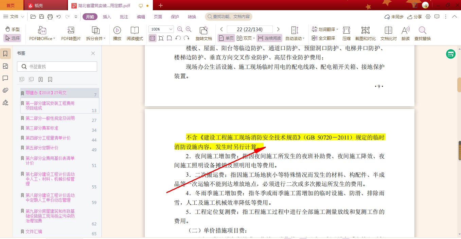
Task: Undo the last action
Action: pyautogui.click(x=58, y=17)
